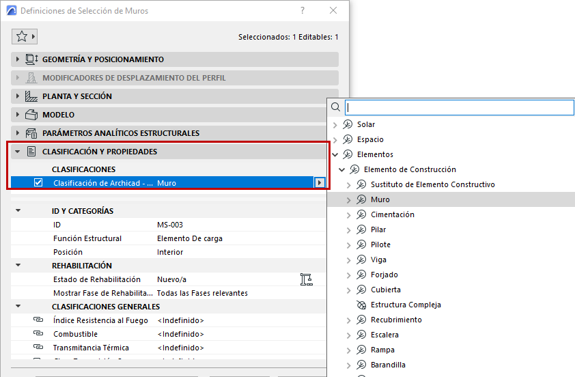Click the renovation status icon beside Nuevo/a
This screenshot has height=377, width=575.
tap(306, 279)
